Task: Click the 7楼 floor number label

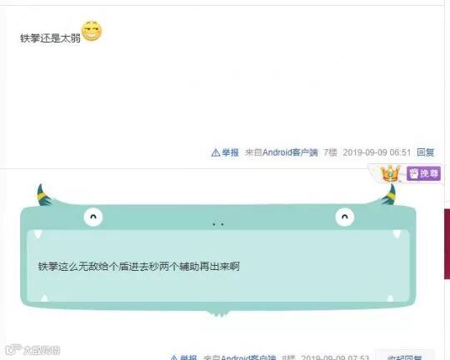Action: (x=330, y=152)
